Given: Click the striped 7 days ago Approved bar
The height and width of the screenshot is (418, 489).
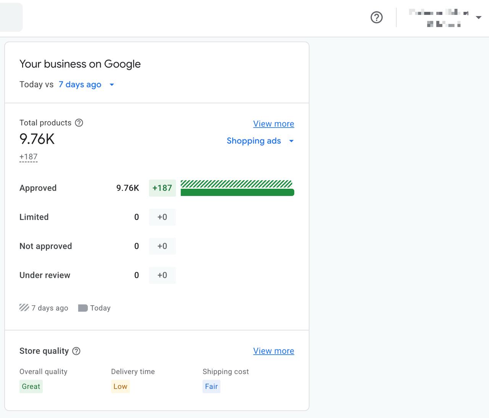Looking at the screenshot, I should click(236, 183).
